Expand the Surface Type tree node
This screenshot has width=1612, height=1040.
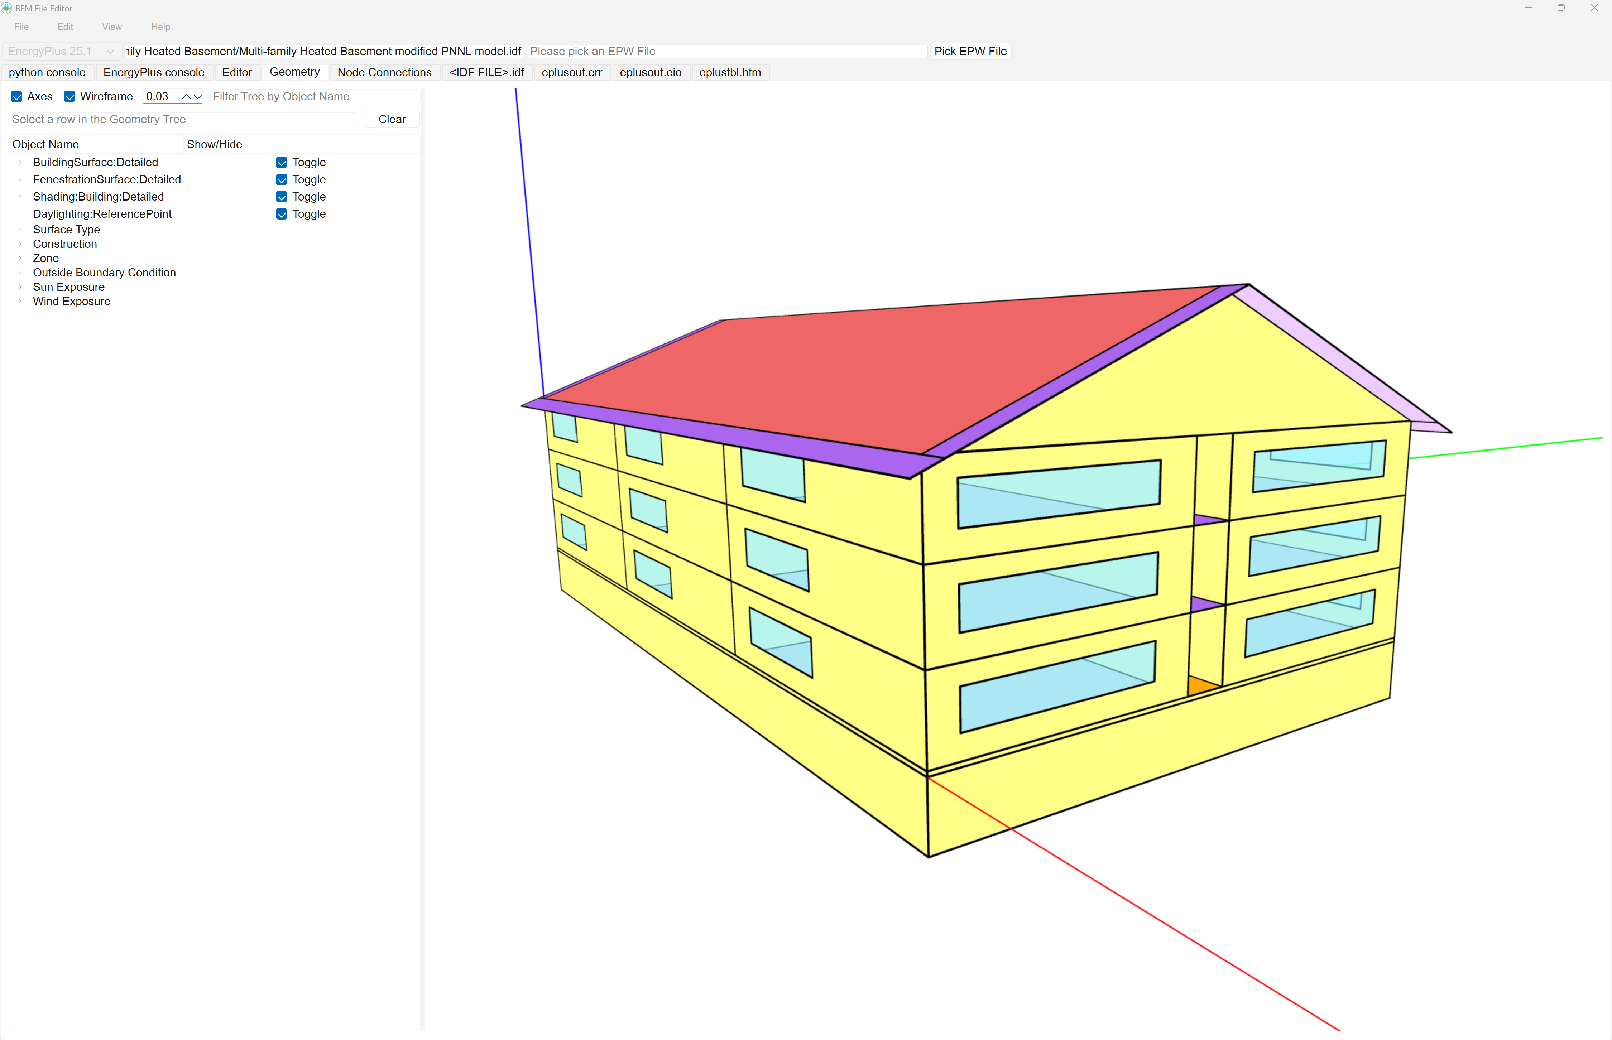[20, 230]
